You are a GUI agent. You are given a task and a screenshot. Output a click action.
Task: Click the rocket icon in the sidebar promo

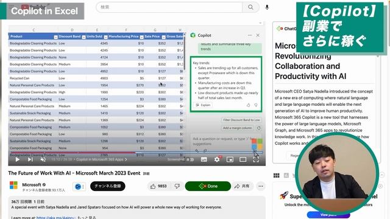(284, 196)
